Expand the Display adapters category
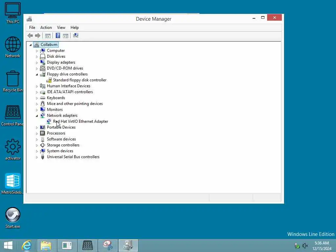This screenshot has height=252, width=336. click(37, 63)
